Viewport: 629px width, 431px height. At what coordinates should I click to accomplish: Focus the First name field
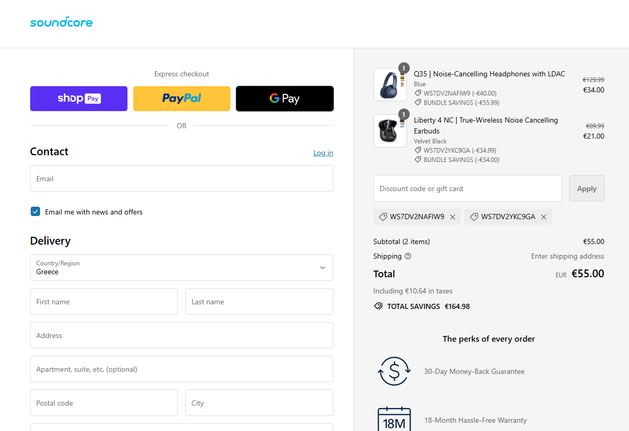104,301
